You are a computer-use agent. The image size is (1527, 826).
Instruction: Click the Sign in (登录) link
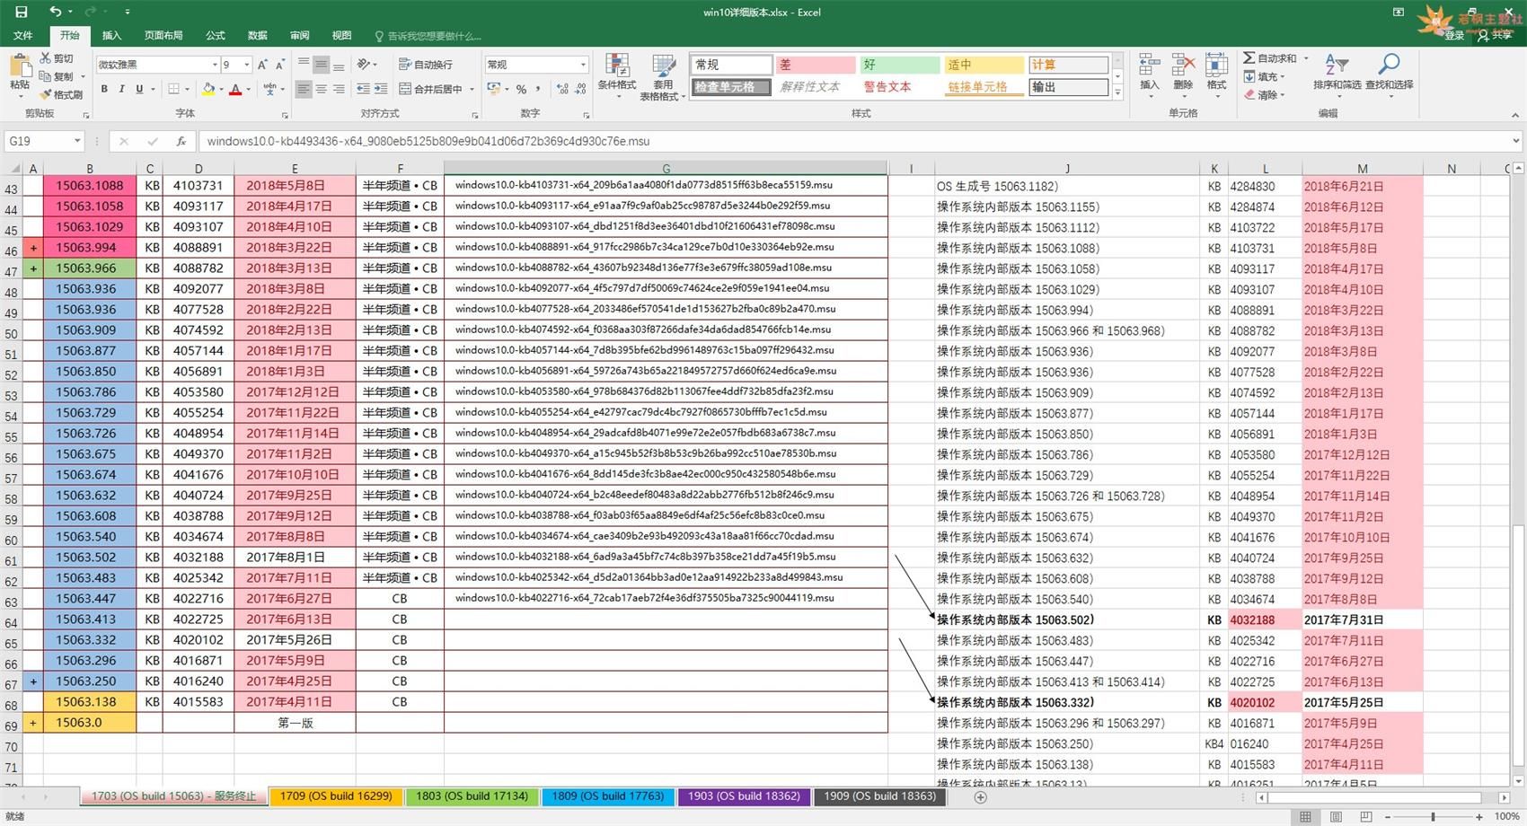[x=1454, y=35]
